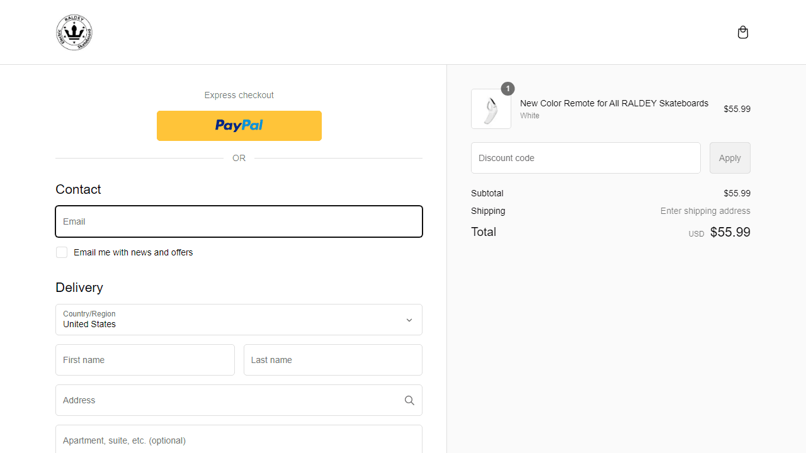806x453 pixels.
Task: Click the address search magnifier icon
Action: point(409,400)
